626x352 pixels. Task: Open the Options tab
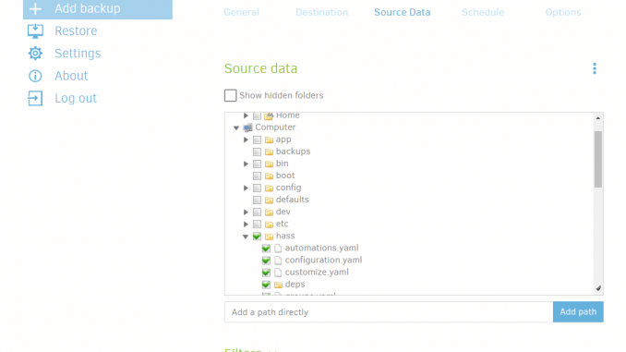(x=563, y=12)
